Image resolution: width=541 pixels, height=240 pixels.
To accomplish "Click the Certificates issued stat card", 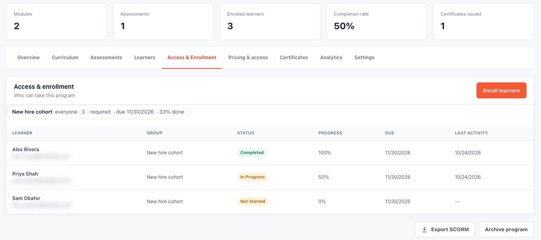I will pyautogui.click(x=483, y=22).
